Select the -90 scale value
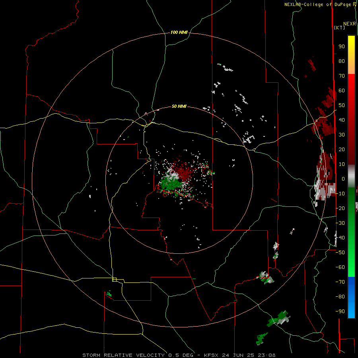The height and width of the screenshot is (358, 358). (340, 311)
